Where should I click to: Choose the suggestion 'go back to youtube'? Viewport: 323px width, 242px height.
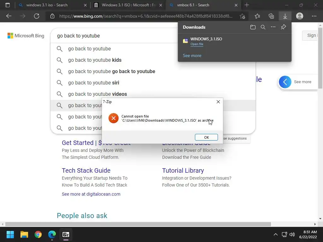click(x=153, y=49)
